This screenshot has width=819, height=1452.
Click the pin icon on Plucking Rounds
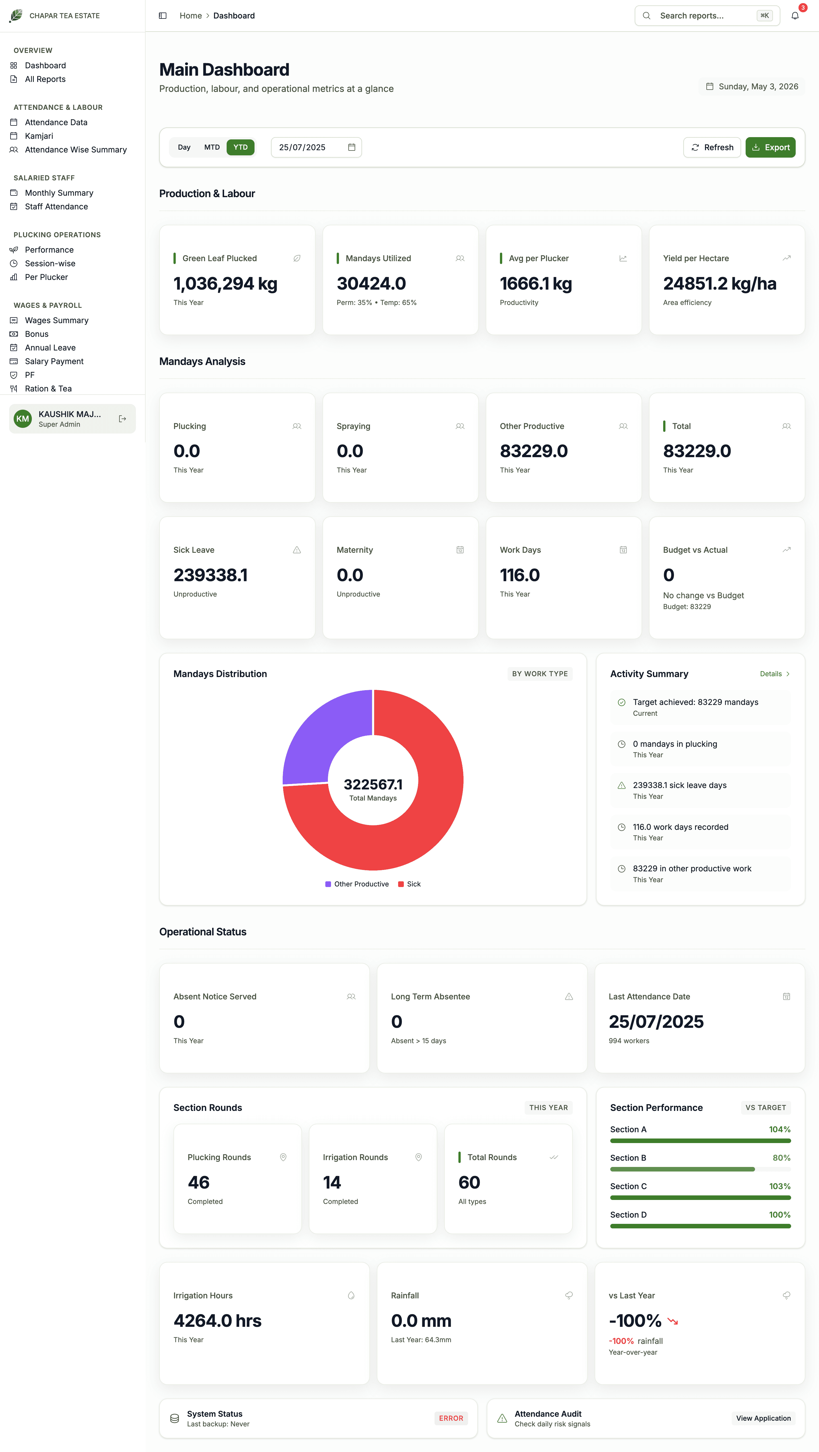pyautogui.click(x=283, y=1157)
